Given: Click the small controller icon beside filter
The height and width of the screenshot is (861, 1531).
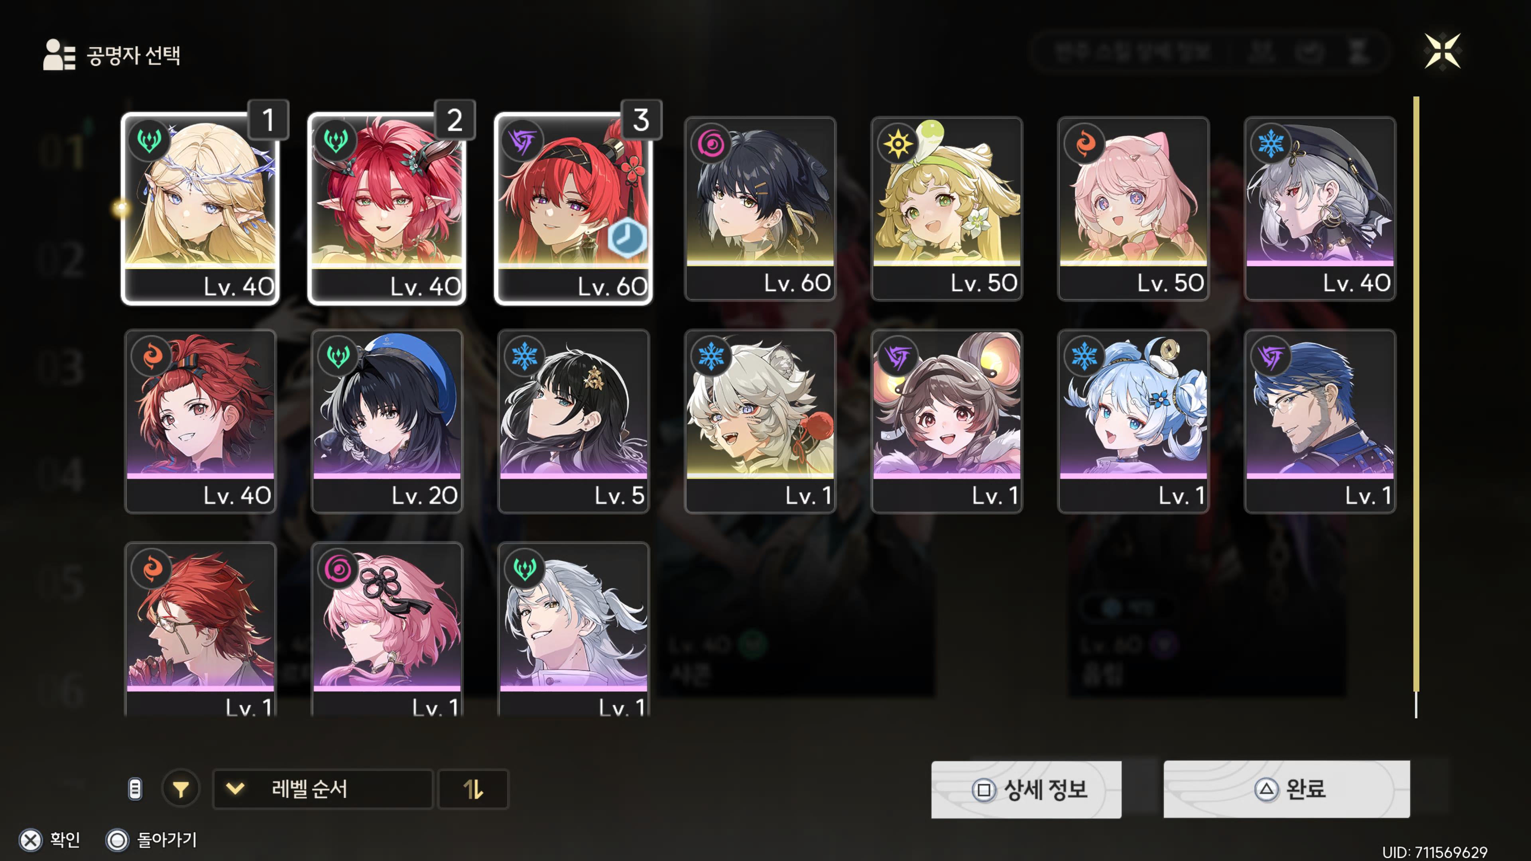Looking at the screenshot, I should coord(136,789).
